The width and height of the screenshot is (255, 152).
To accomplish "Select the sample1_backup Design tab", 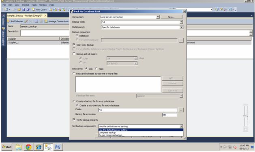I will click(x=25, y=16).
